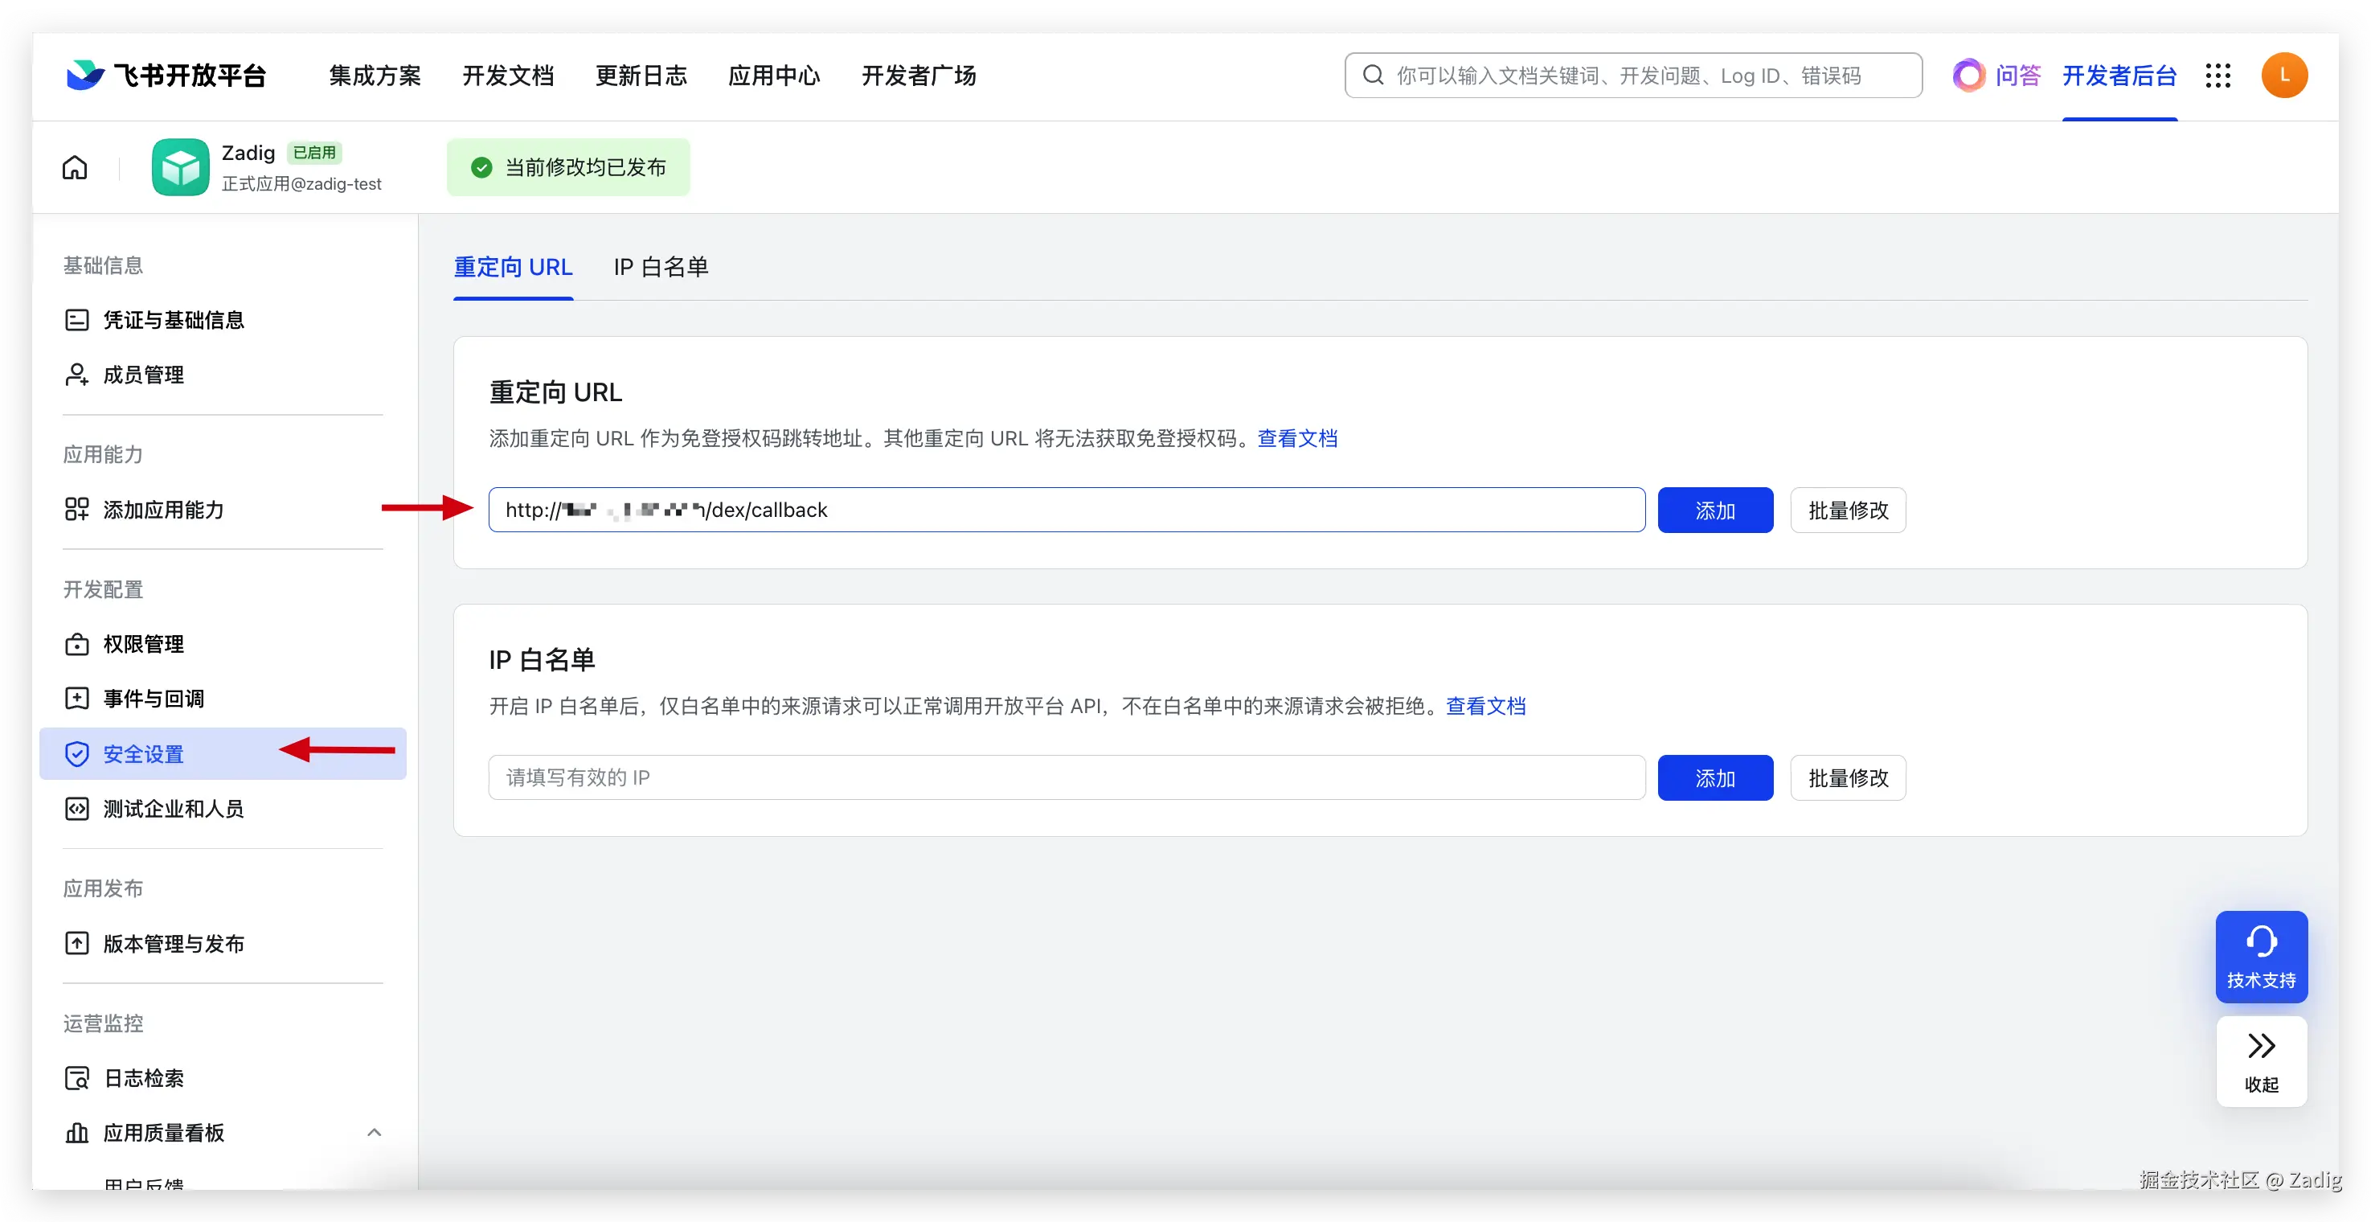Screen dimensions: 2371x1222
Task: Add the redirect URL with blue button
Action: click(x=1714, y=511)
